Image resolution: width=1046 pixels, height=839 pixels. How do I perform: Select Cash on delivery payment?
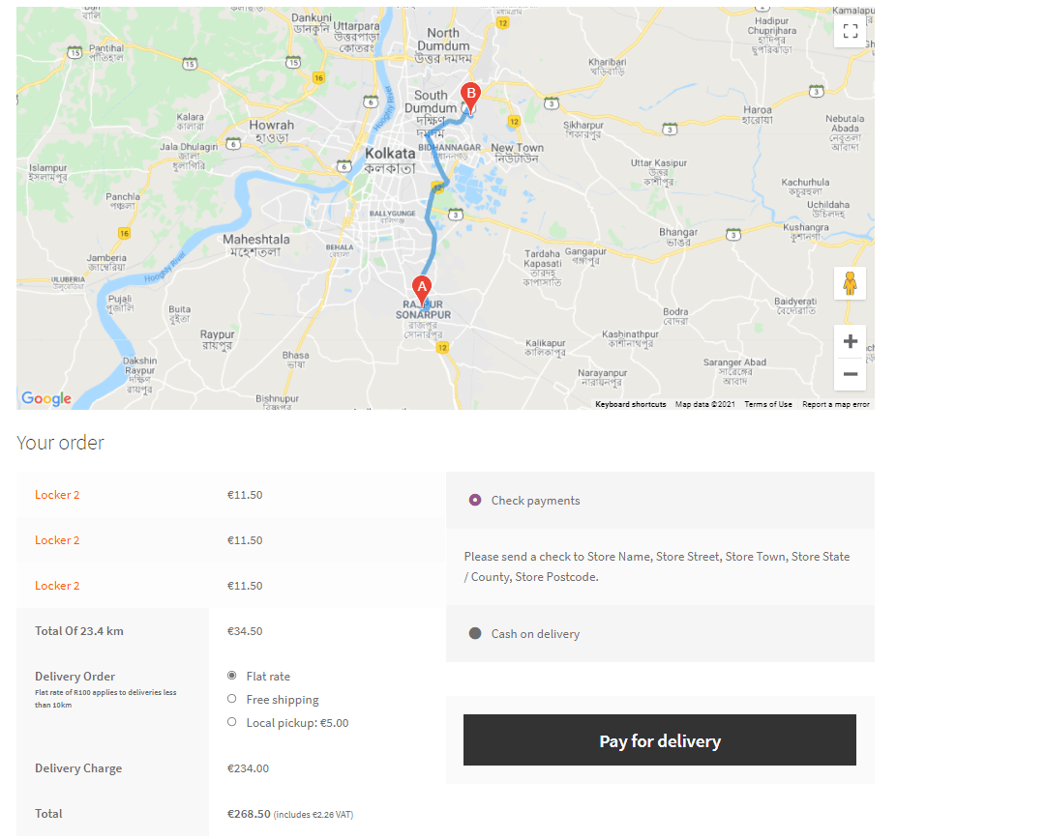click(x=475, y=633)
